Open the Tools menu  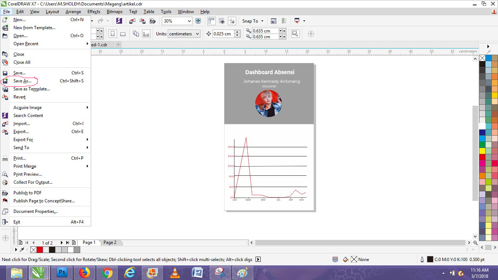(166, 11)
